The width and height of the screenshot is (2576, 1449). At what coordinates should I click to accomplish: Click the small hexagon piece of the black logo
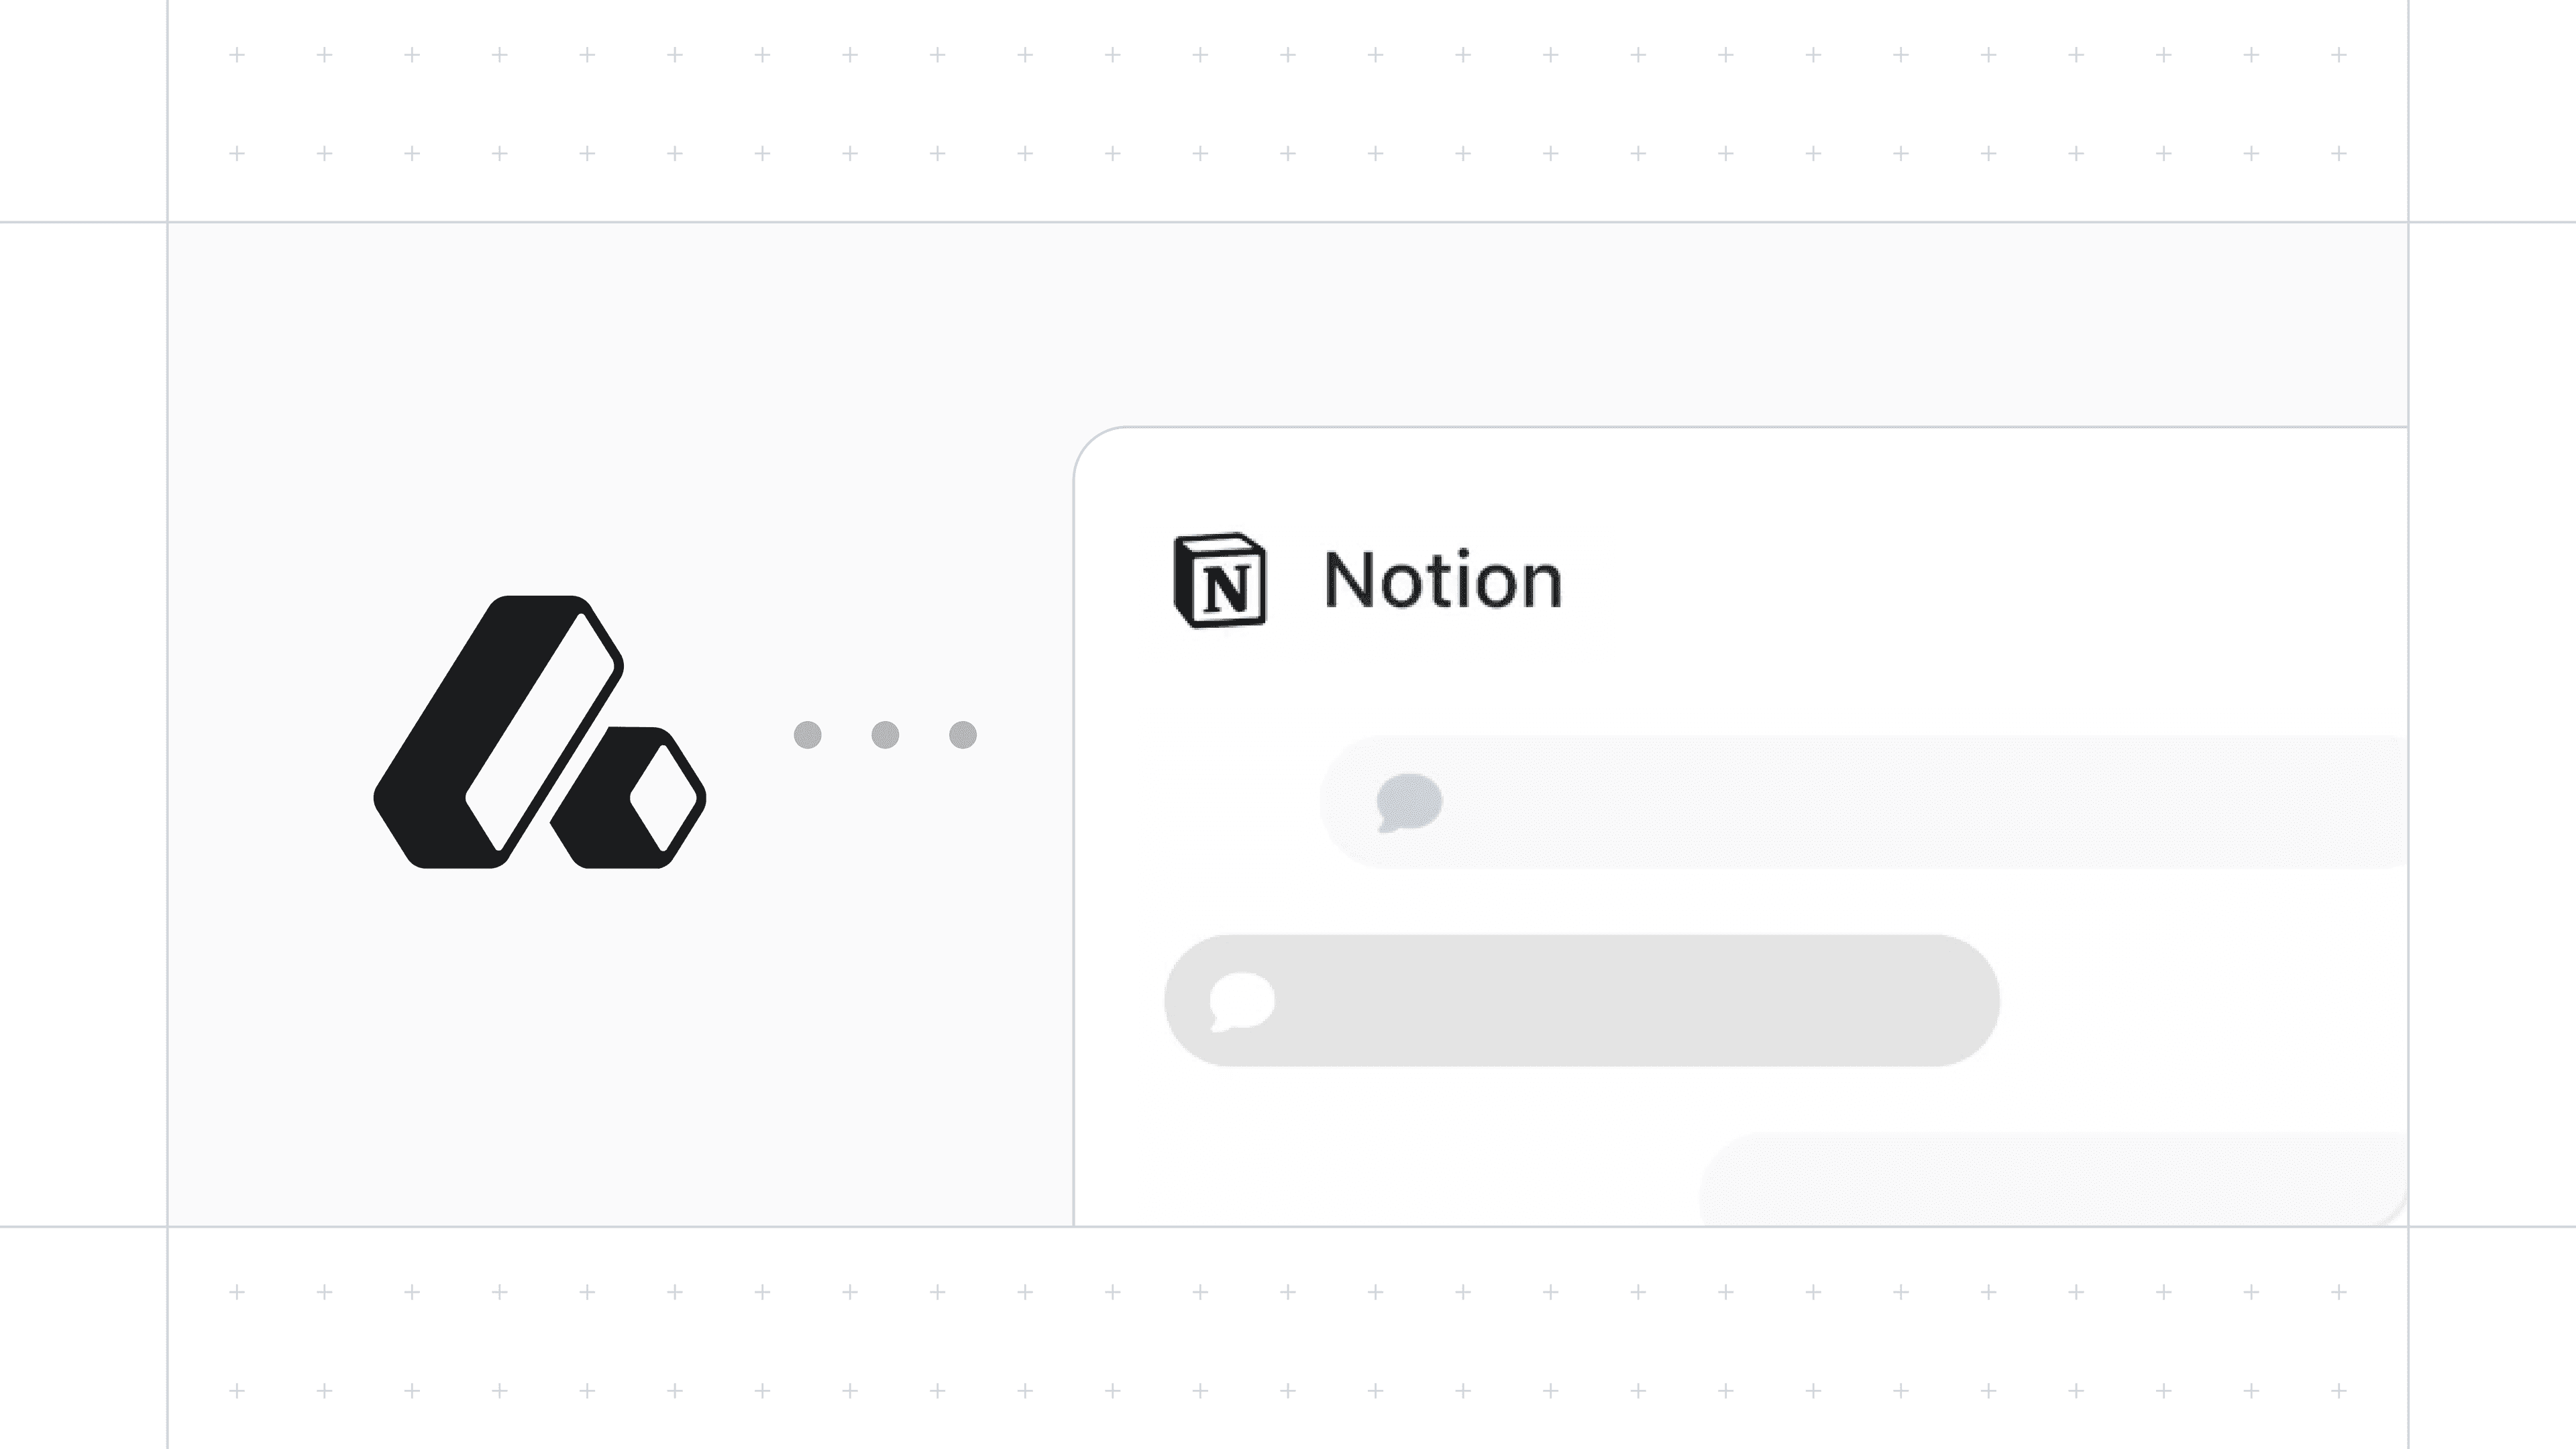(629, 798)
